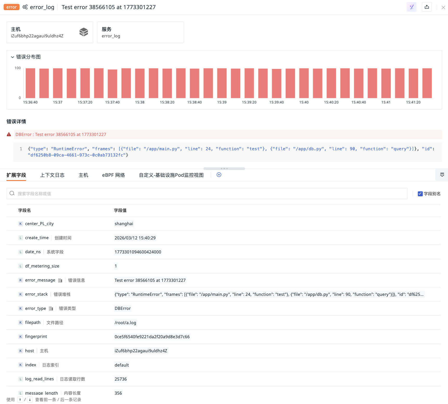Switch to the eBPF 网络 tab
Viewport: 448px width, 404px height.
pyautogui.click(x=113, y=175)
